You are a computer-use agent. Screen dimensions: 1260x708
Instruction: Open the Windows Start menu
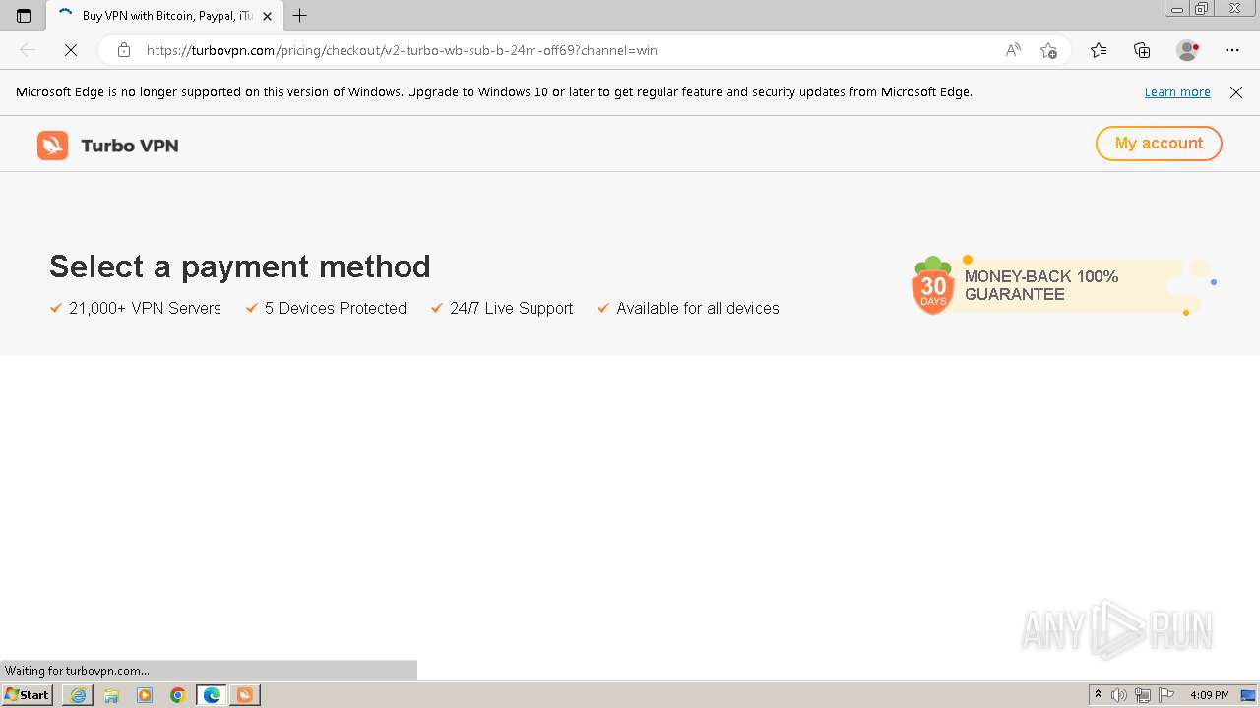28,695
